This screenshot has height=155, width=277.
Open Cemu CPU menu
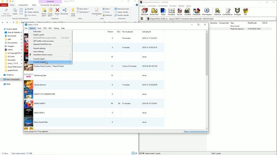45,28
